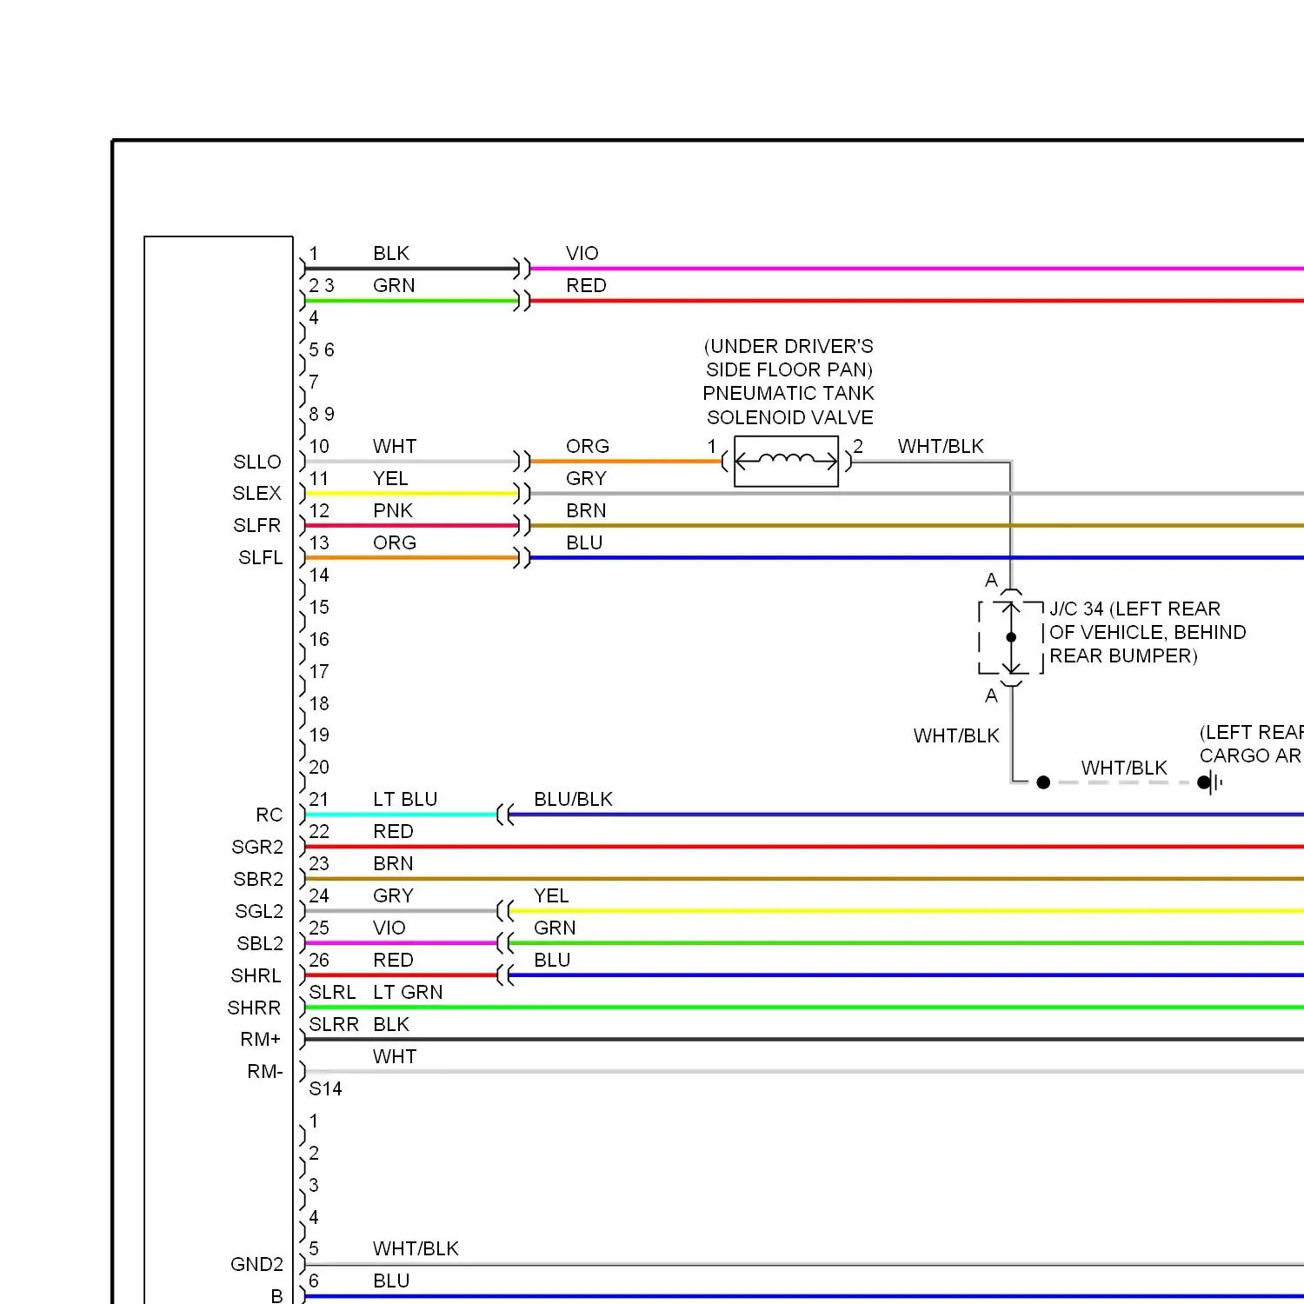This screenshot has width=1304, height=1304.
Task: Click the UNDER DRIVER'S text line
Action: pos(788,346)
